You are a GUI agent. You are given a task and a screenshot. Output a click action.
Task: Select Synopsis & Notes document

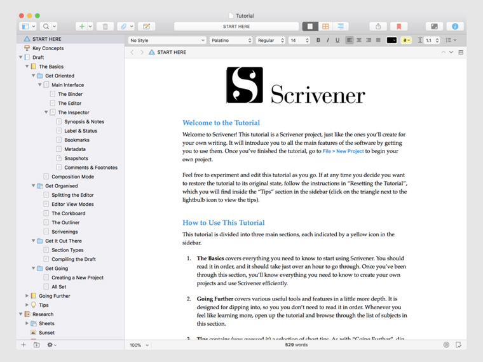coord(84,121)
